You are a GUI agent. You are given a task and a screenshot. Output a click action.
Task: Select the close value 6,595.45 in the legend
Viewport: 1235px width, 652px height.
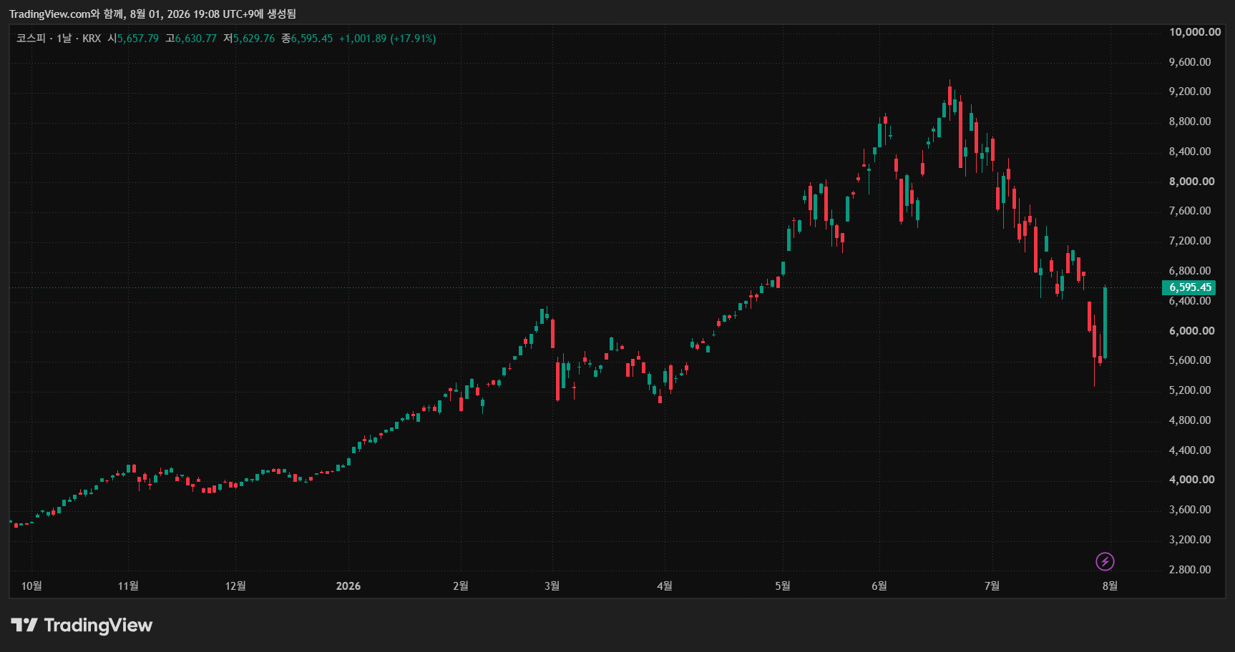click(312, 39)
